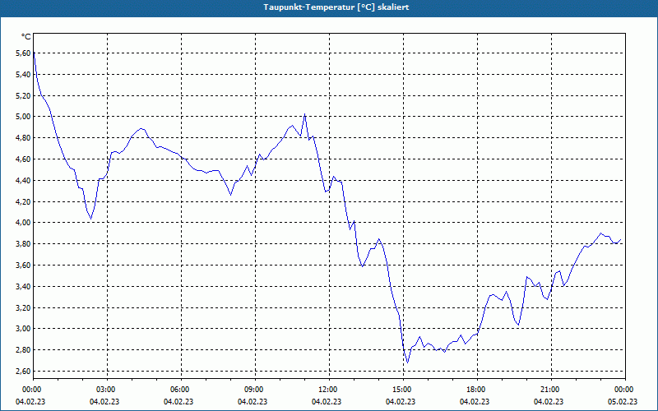
Task: Click the 5,40 y-axis label
Action: coord(23,74)
